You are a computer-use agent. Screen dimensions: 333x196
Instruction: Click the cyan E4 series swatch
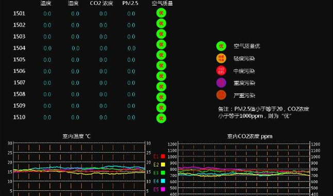click(x=163, y=181)
